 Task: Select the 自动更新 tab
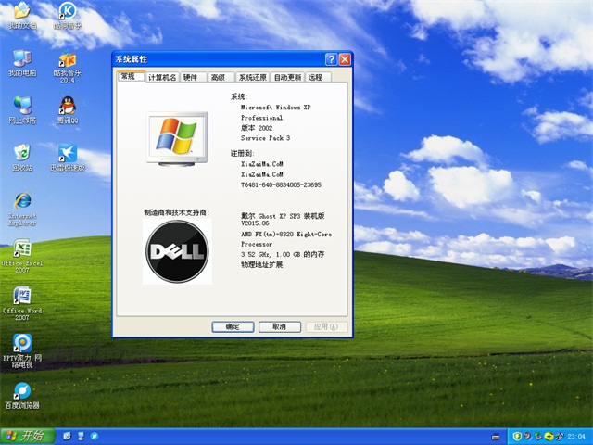click(287, 78)
